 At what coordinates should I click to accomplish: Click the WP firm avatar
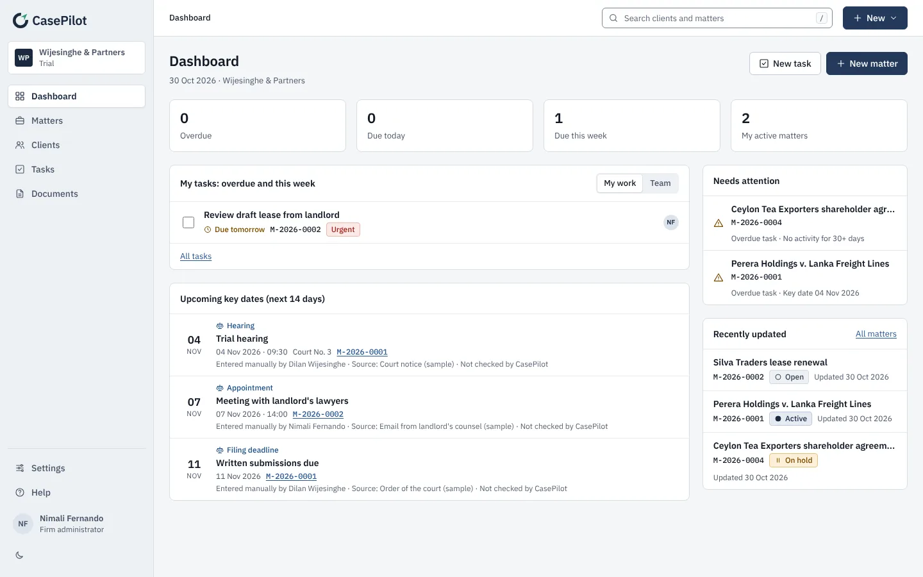point(24,58)
